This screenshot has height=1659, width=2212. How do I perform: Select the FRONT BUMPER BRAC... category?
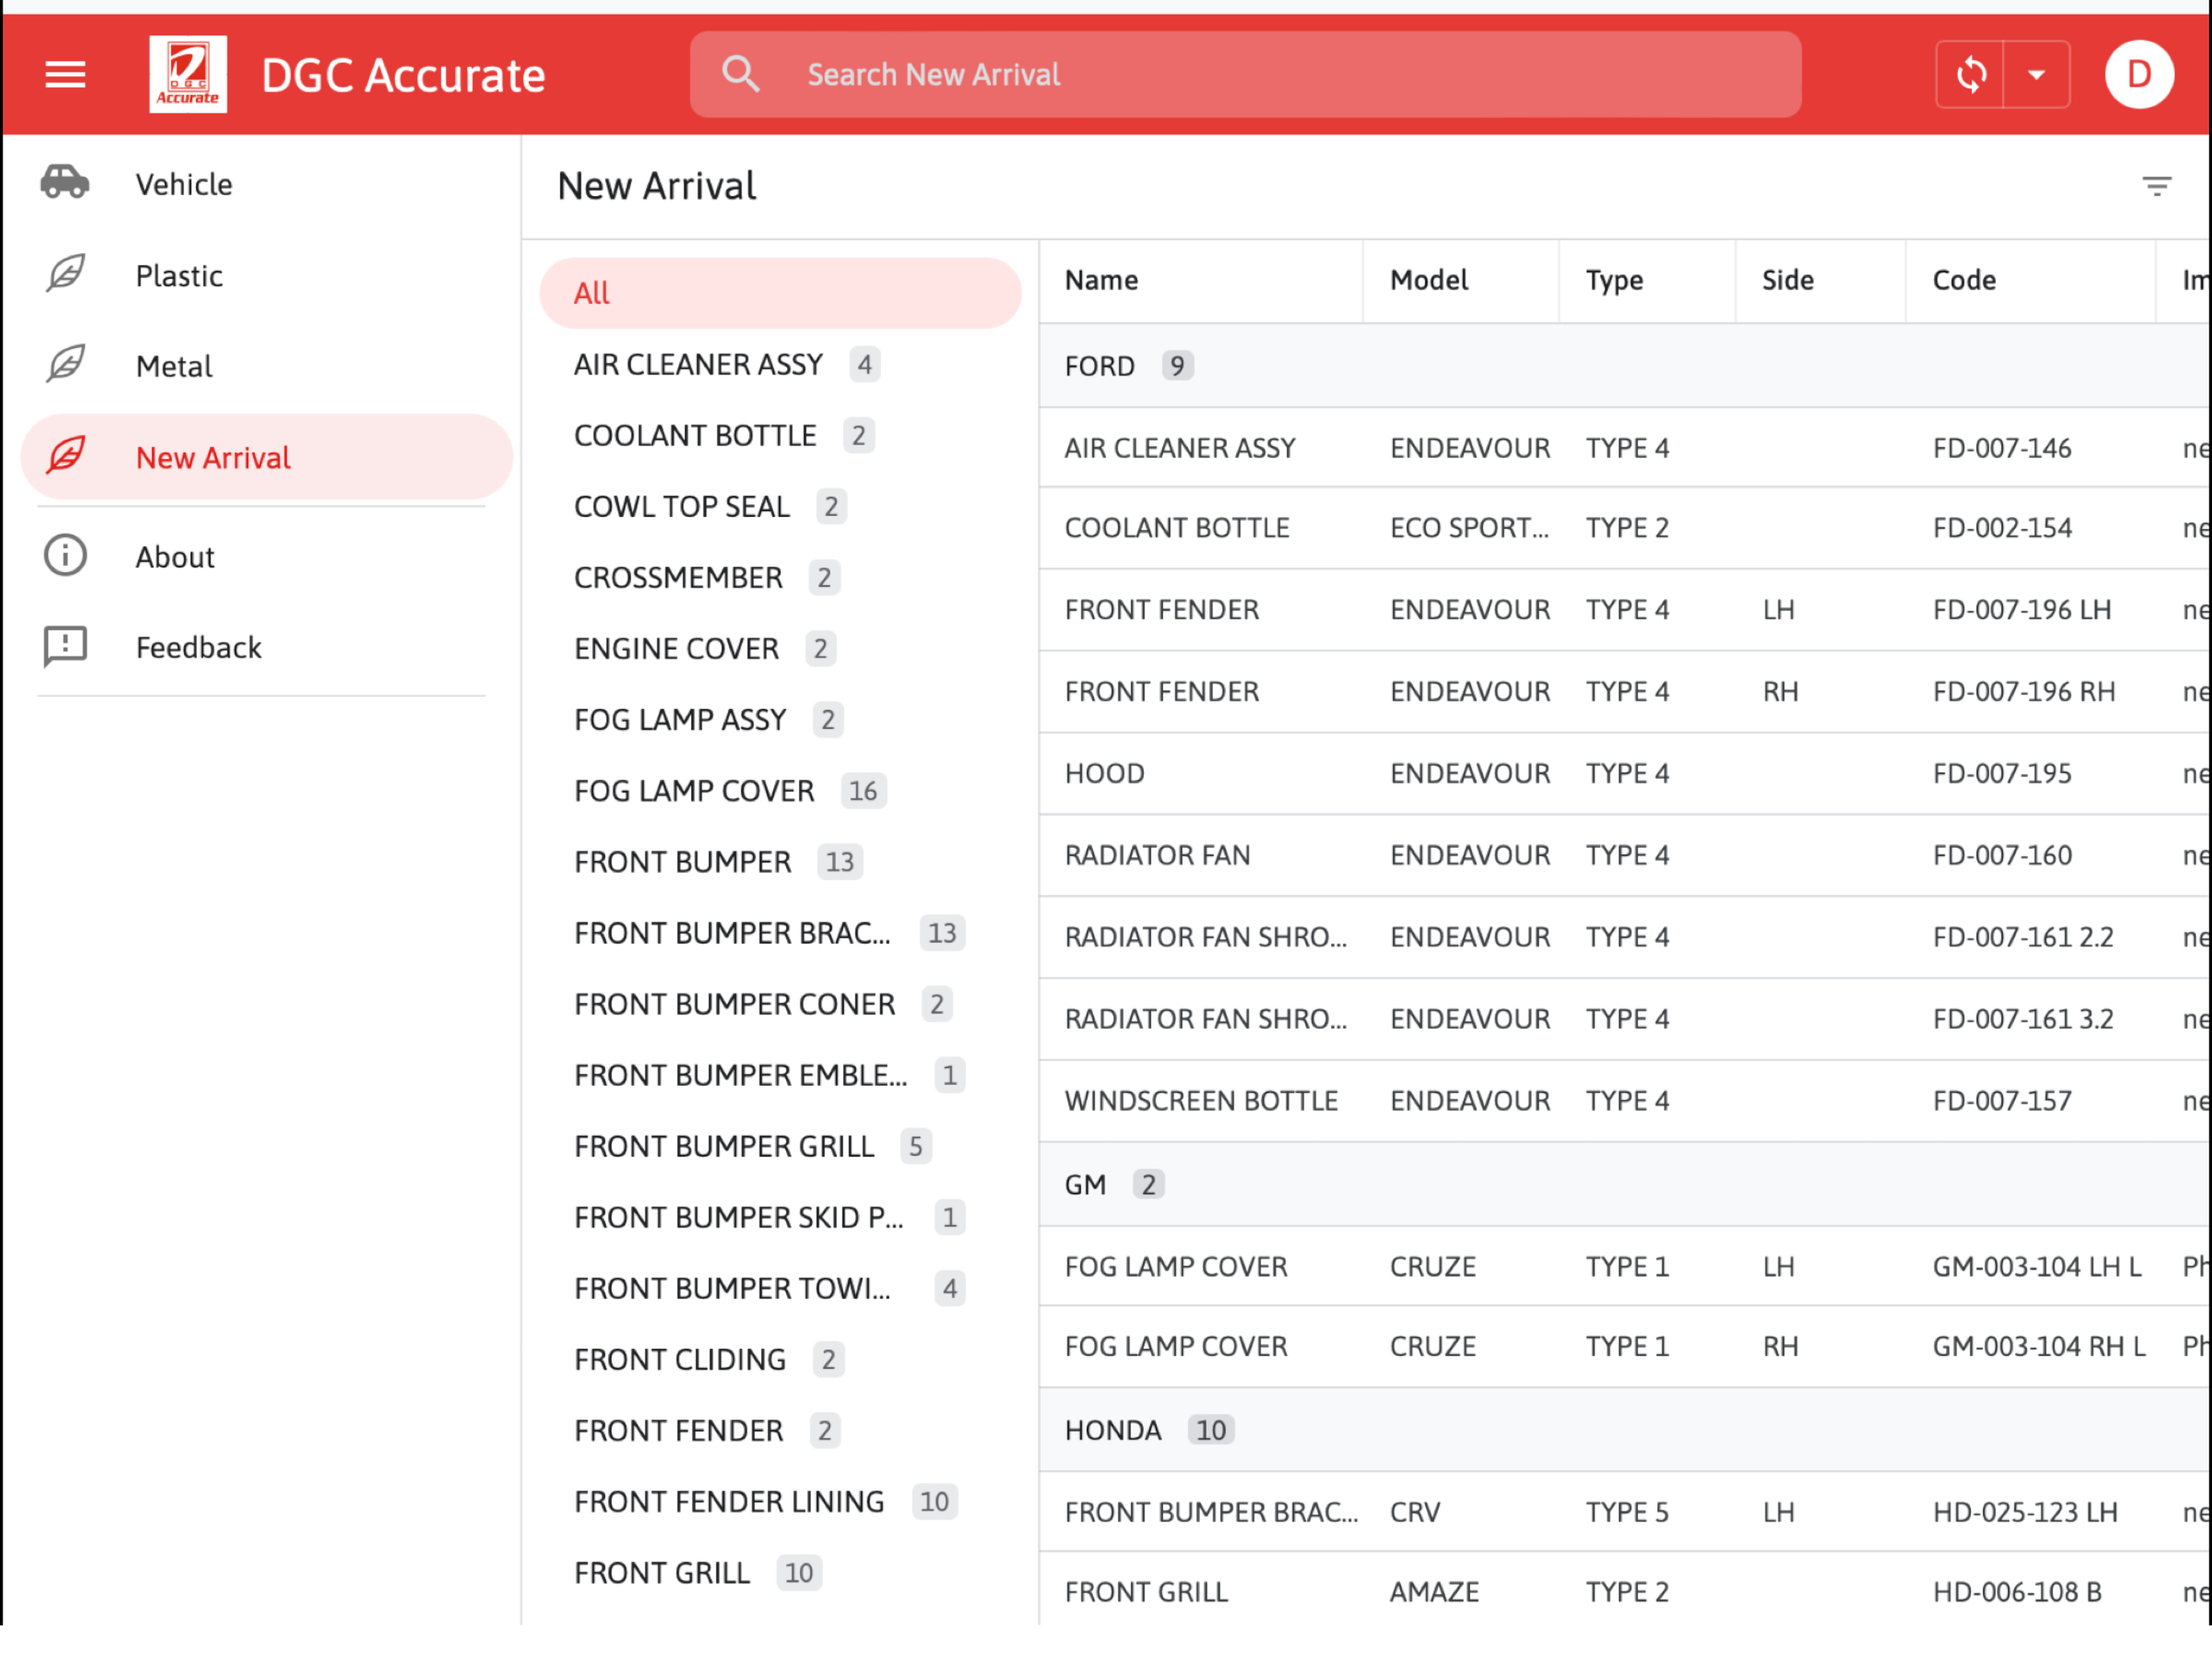click(780, 932)
